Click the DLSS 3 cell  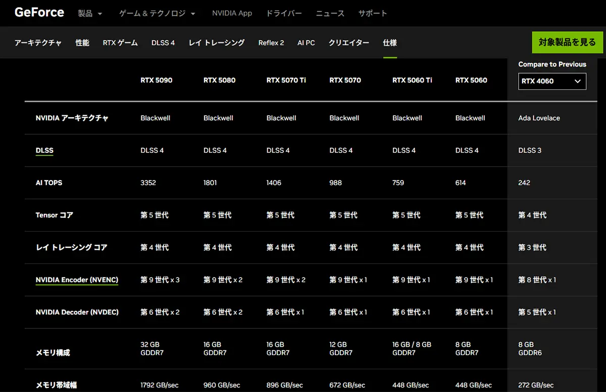[x=530, y=150]
